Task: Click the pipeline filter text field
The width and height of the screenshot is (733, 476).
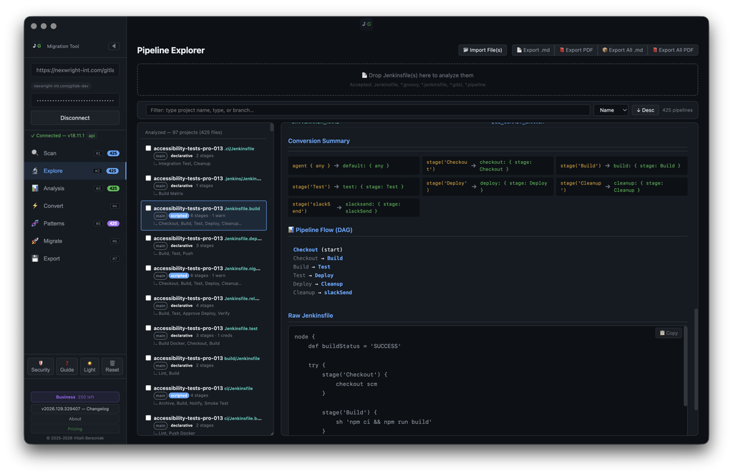Action: (368, 110)
